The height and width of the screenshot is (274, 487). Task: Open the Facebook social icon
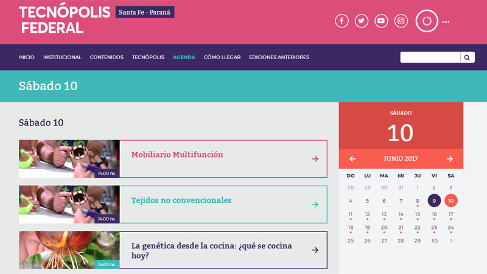(x=342, y=21)
